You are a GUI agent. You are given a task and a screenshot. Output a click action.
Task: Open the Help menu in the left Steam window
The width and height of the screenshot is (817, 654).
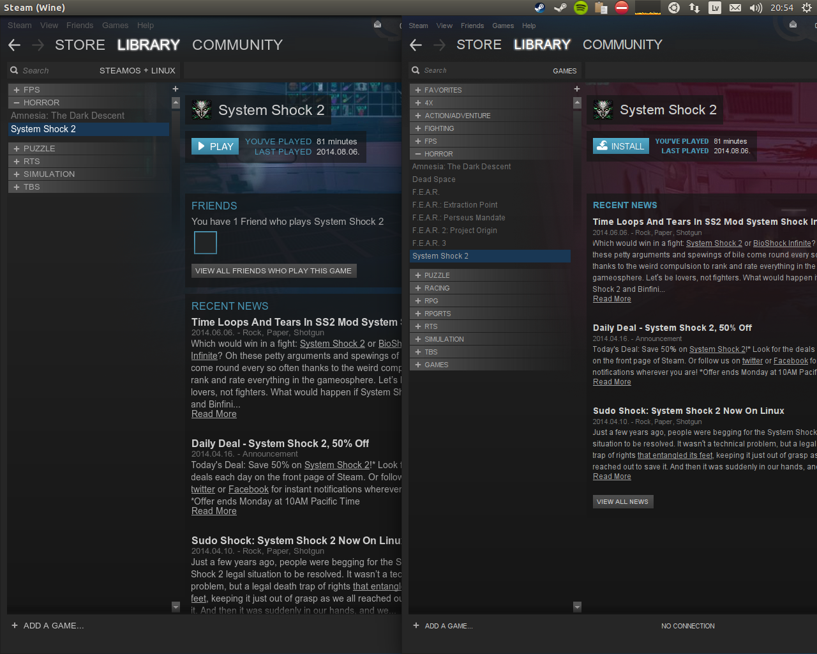[x=146, y=26]
